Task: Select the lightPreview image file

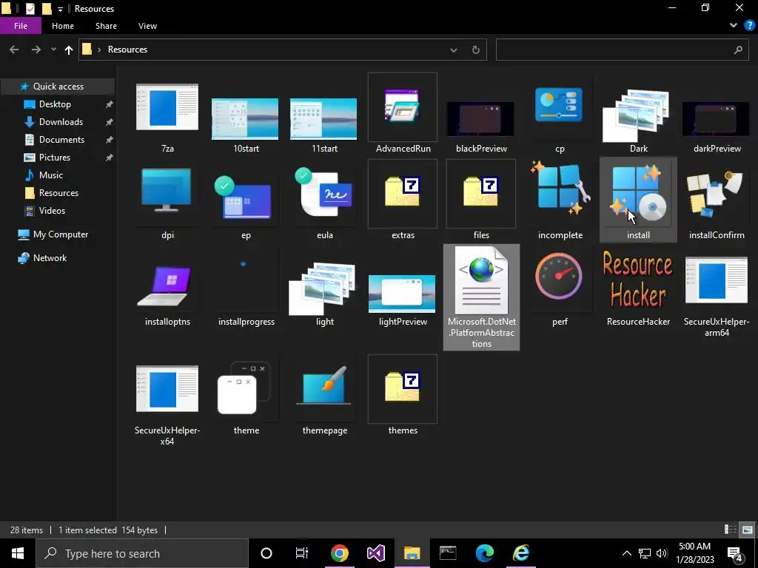Action: 402,294
